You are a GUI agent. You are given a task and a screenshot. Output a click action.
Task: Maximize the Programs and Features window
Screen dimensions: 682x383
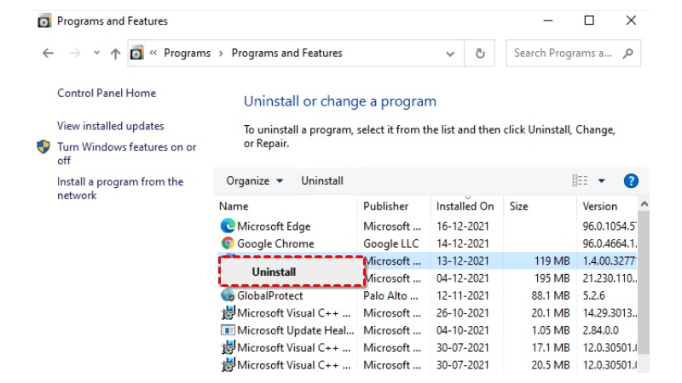click(x=589, y=20)
